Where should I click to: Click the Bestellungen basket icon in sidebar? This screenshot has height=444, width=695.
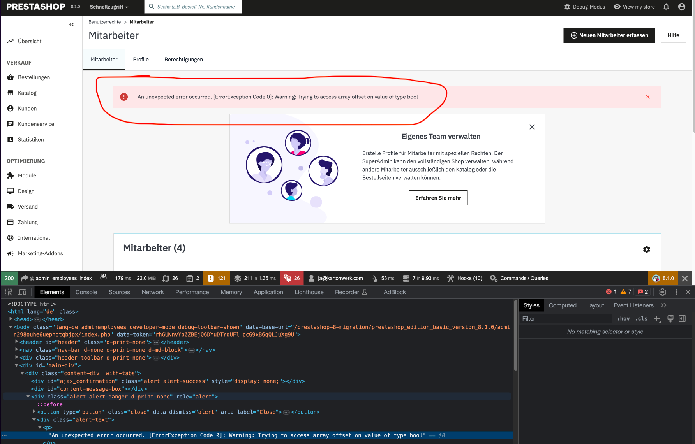coord(11,77)
